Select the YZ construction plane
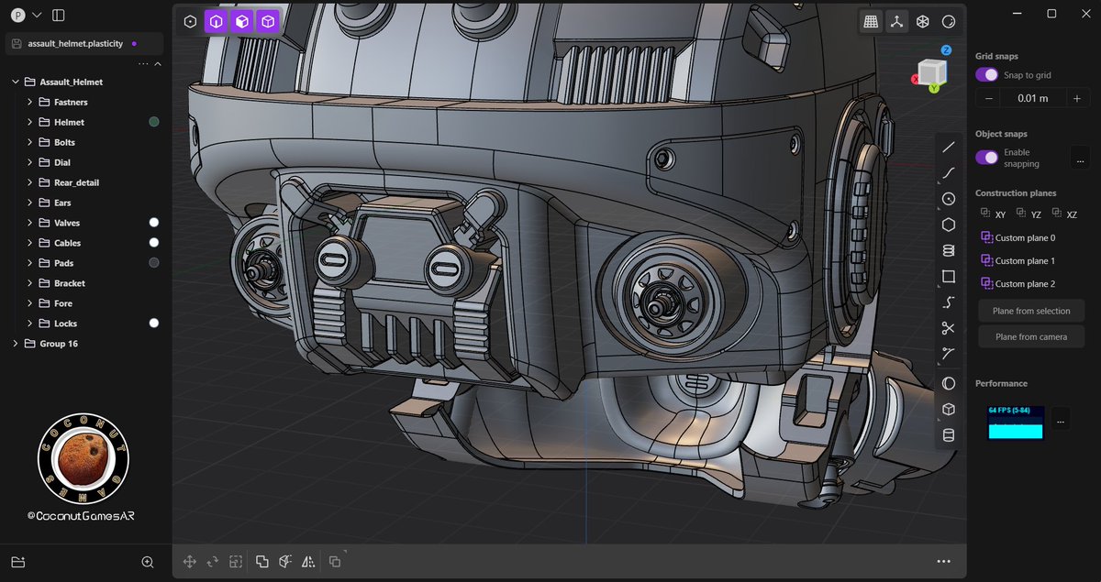 1029,214
